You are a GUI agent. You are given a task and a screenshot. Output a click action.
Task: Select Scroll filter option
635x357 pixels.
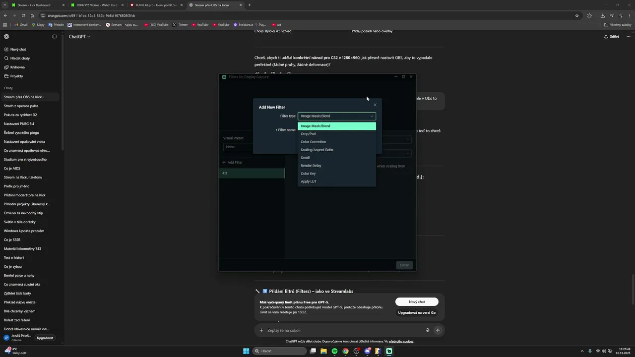tap(337, 158)
